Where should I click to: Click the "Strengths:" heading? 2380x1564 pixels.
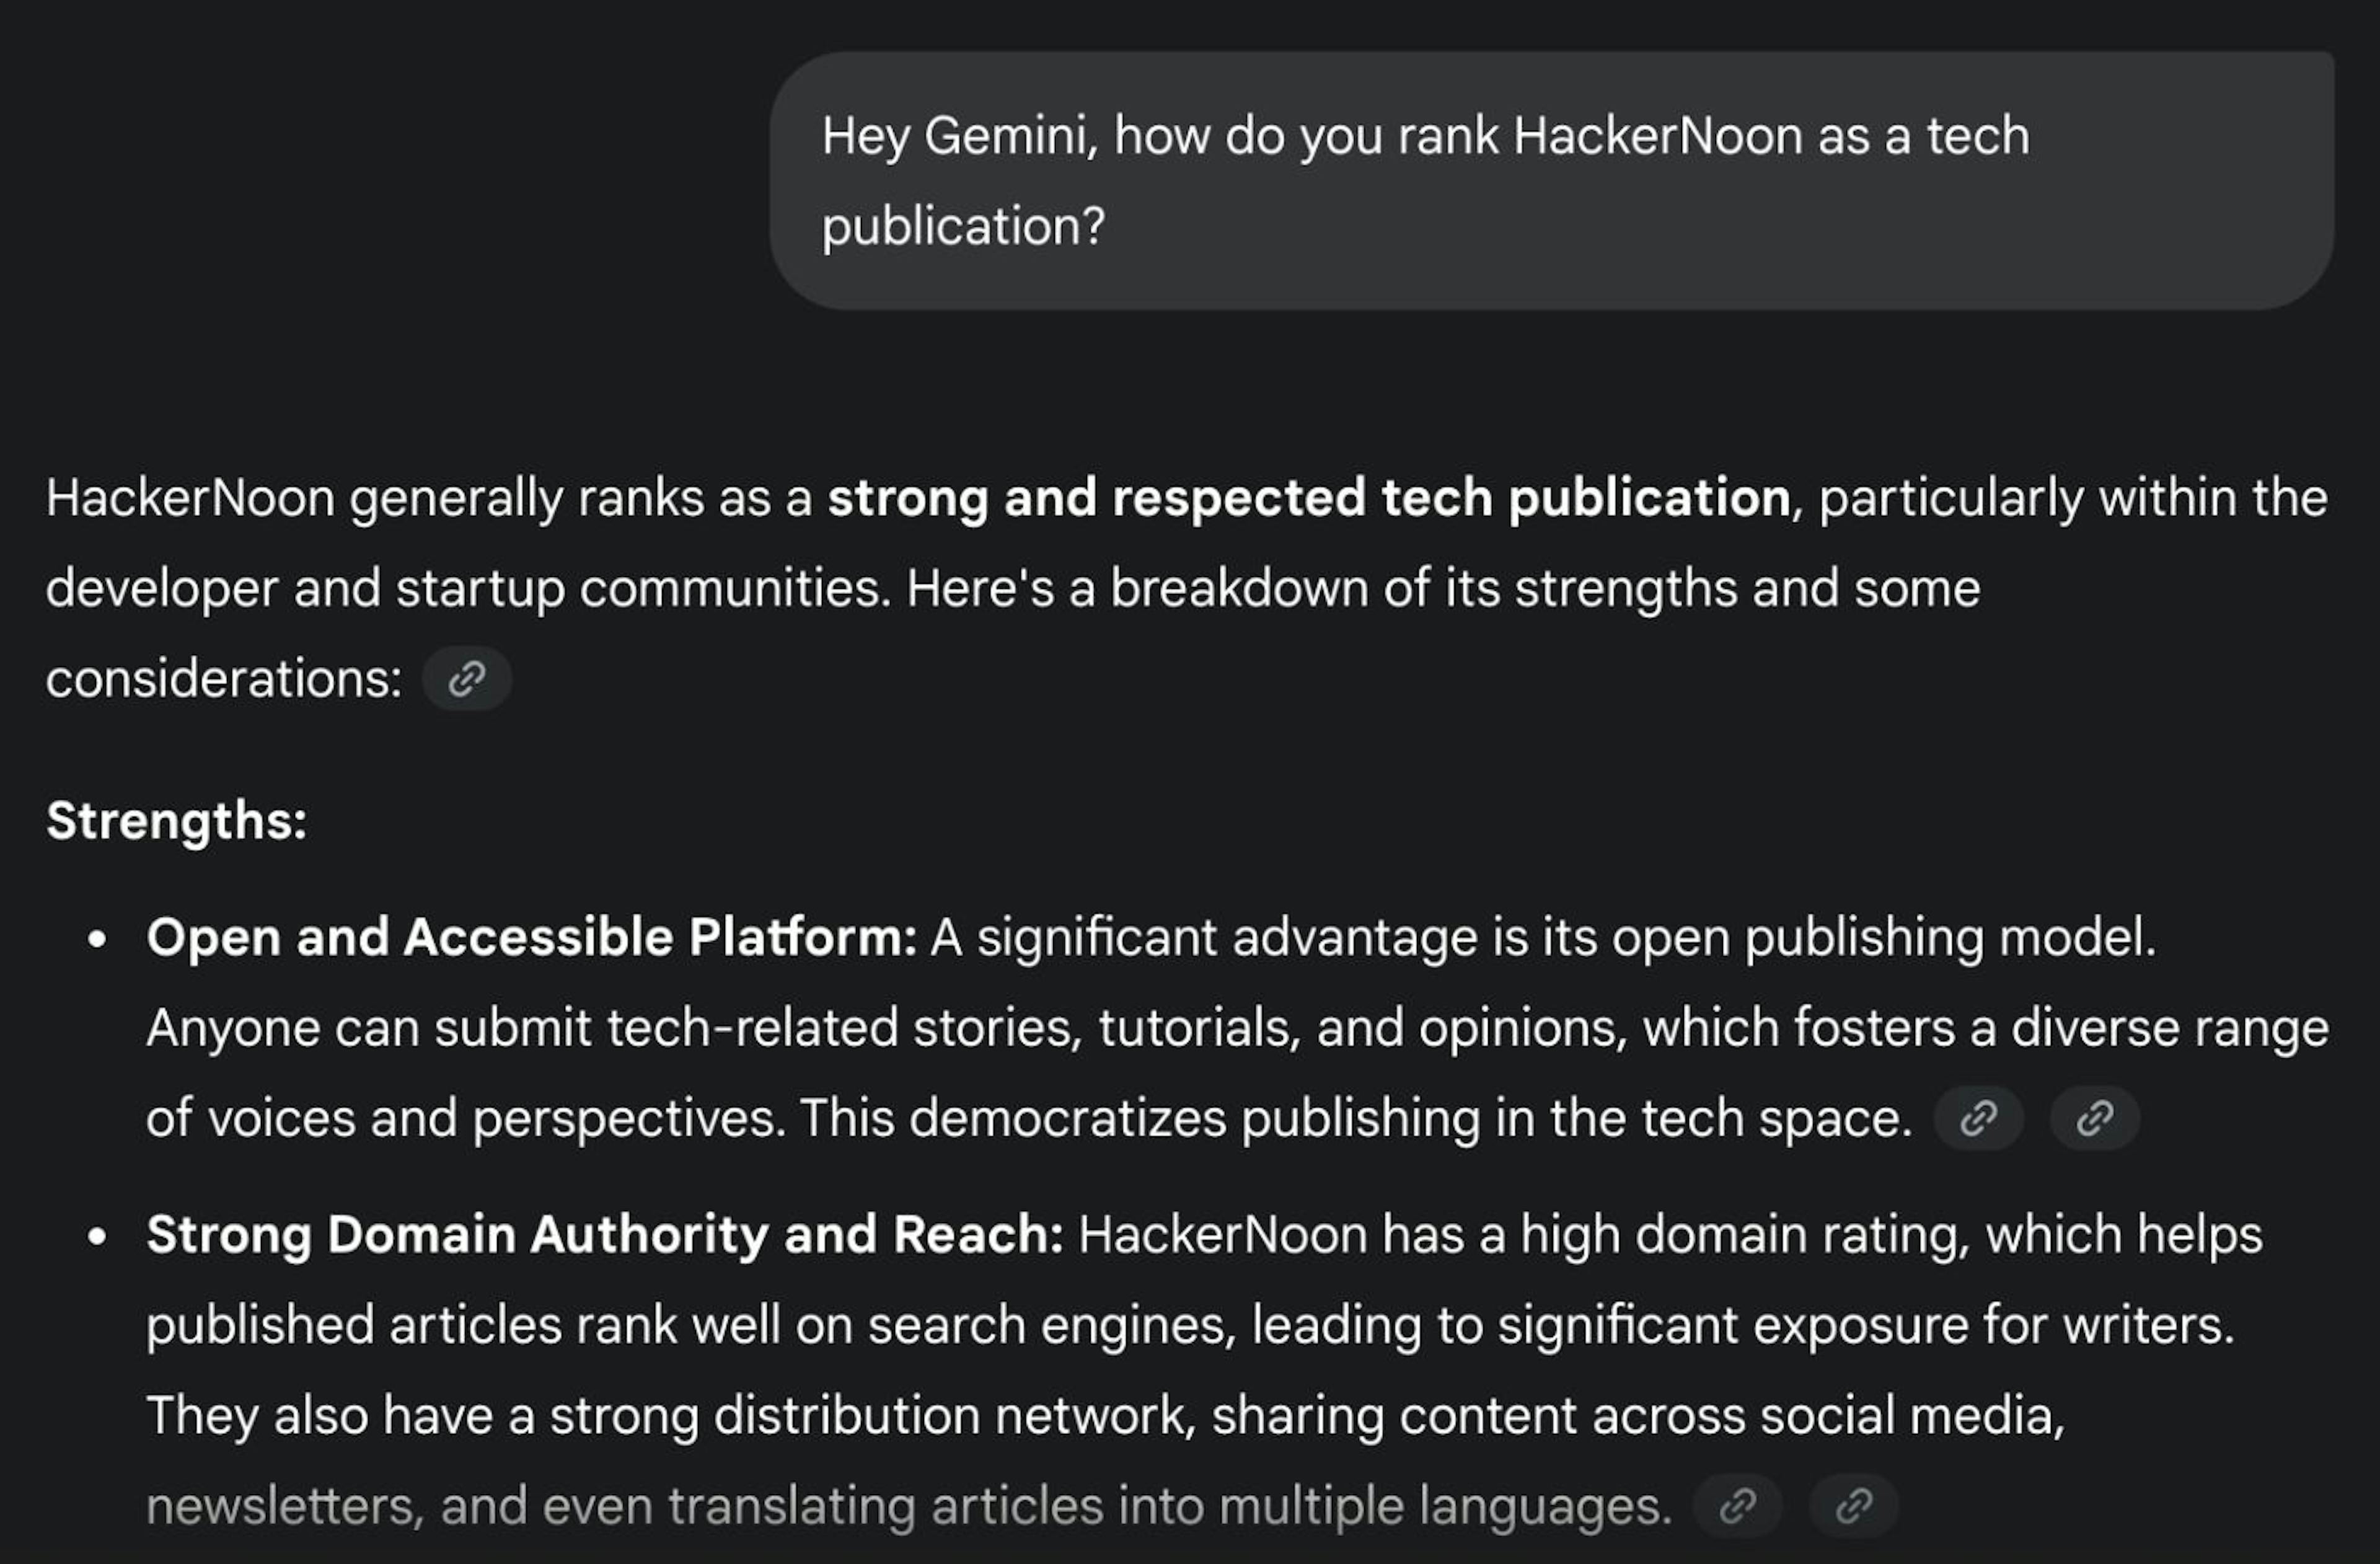click(176, 821)
